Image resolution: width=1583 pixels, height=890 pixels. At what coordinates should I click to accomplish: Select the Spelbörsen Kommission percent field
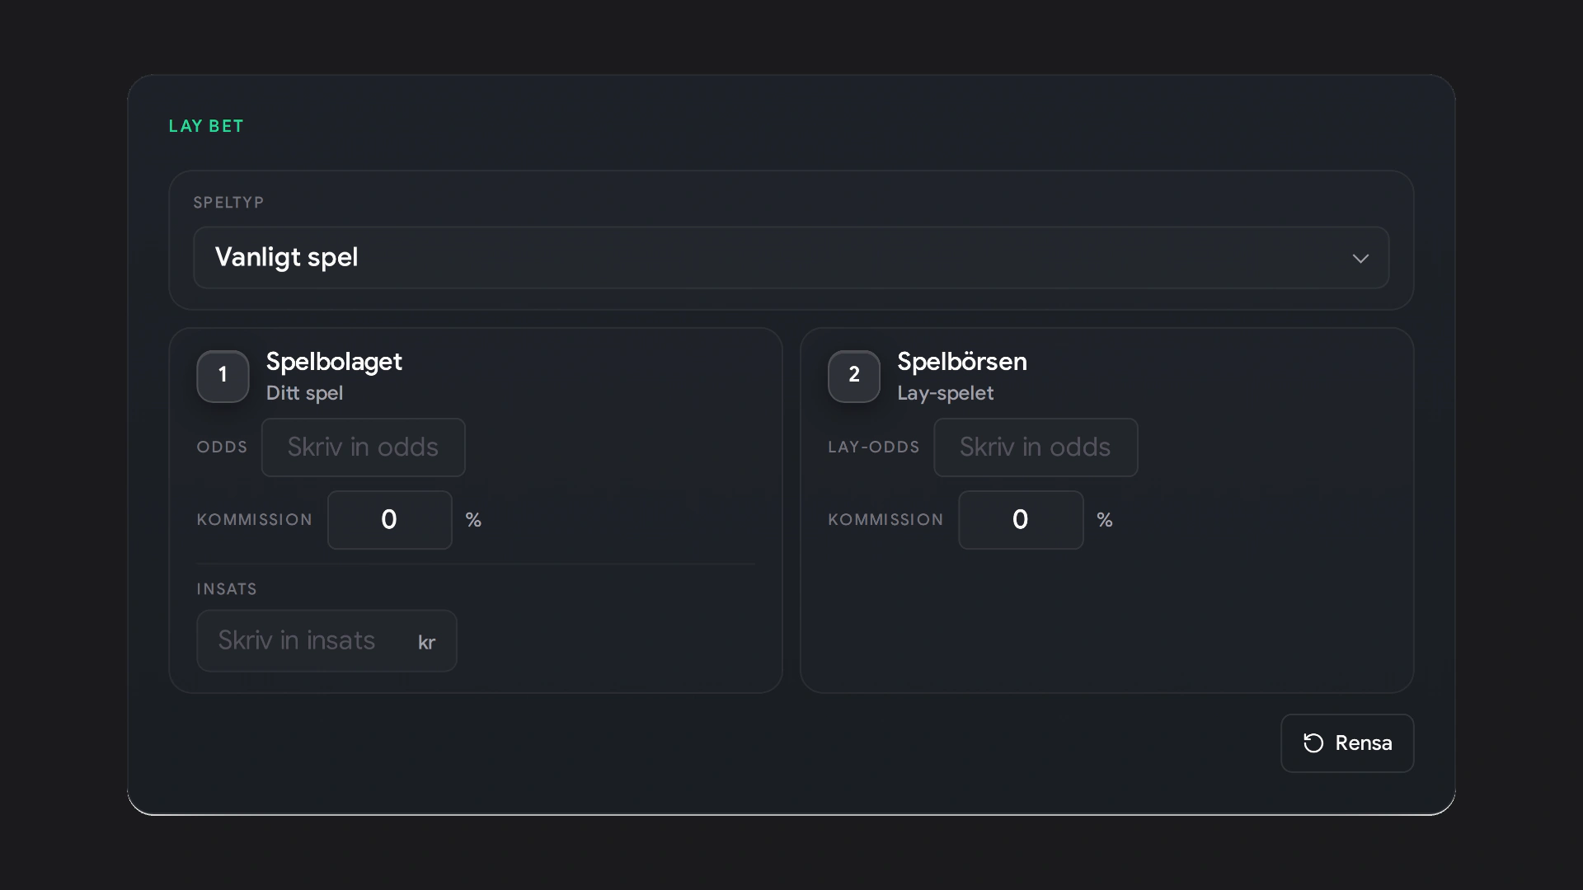click(x=1021, y=520)
